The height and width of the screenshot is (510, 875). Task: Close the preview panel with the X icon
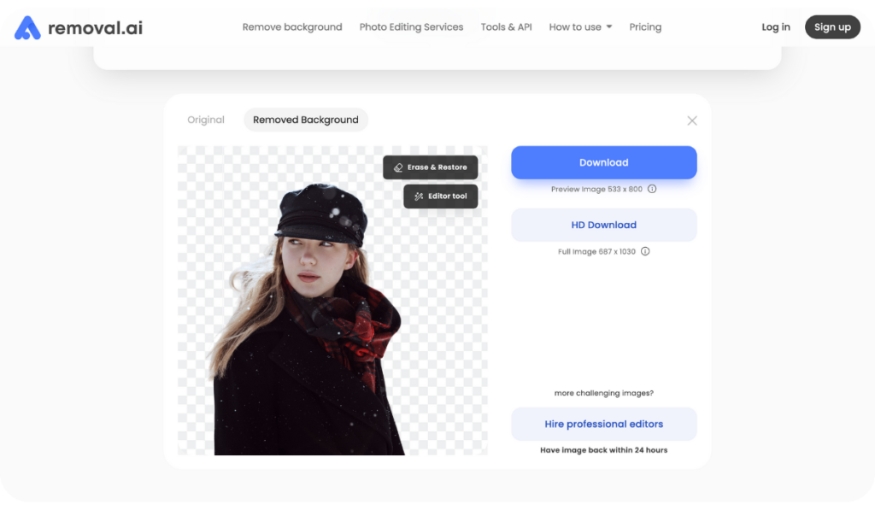(692, 120)
